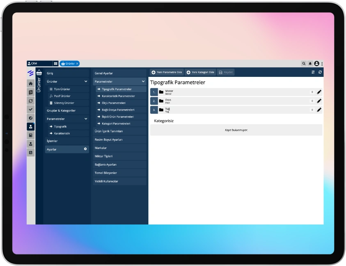Edit the Motor category with pencil icon
The width and height of the screenshot is (346, 266).
[319, 92]
